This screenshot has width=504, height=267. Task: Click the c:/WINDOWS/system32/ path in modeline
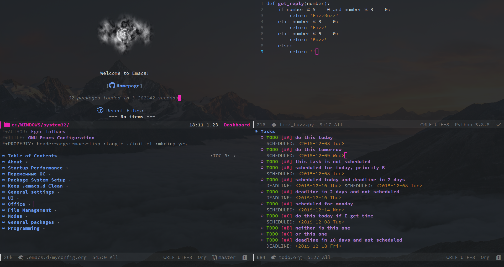pos(40,125)
